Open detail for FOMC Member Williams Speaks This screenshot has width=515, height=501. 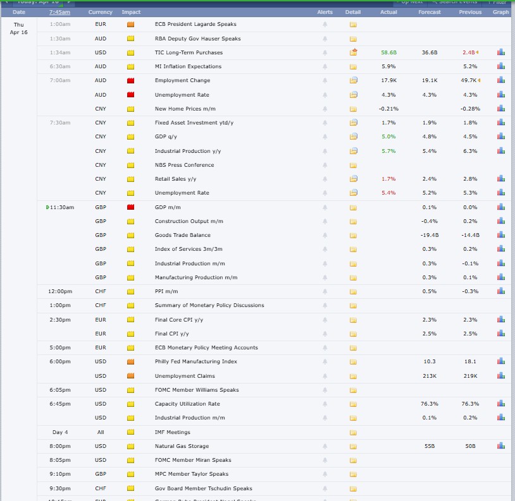(353, 390)
